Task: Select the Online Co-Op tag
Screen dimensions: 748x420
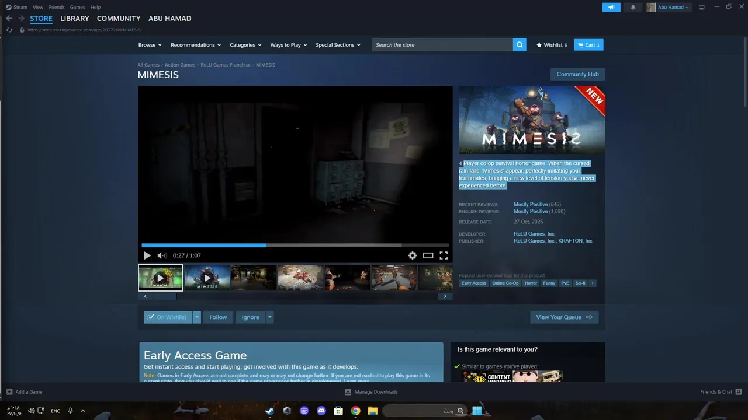Action: pos(505,283)
